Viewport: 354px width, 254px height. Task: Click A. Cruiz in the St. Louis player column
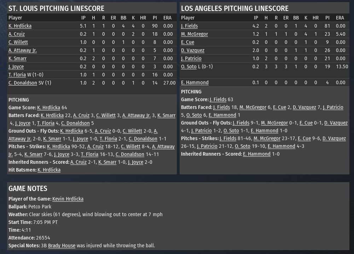16,34
